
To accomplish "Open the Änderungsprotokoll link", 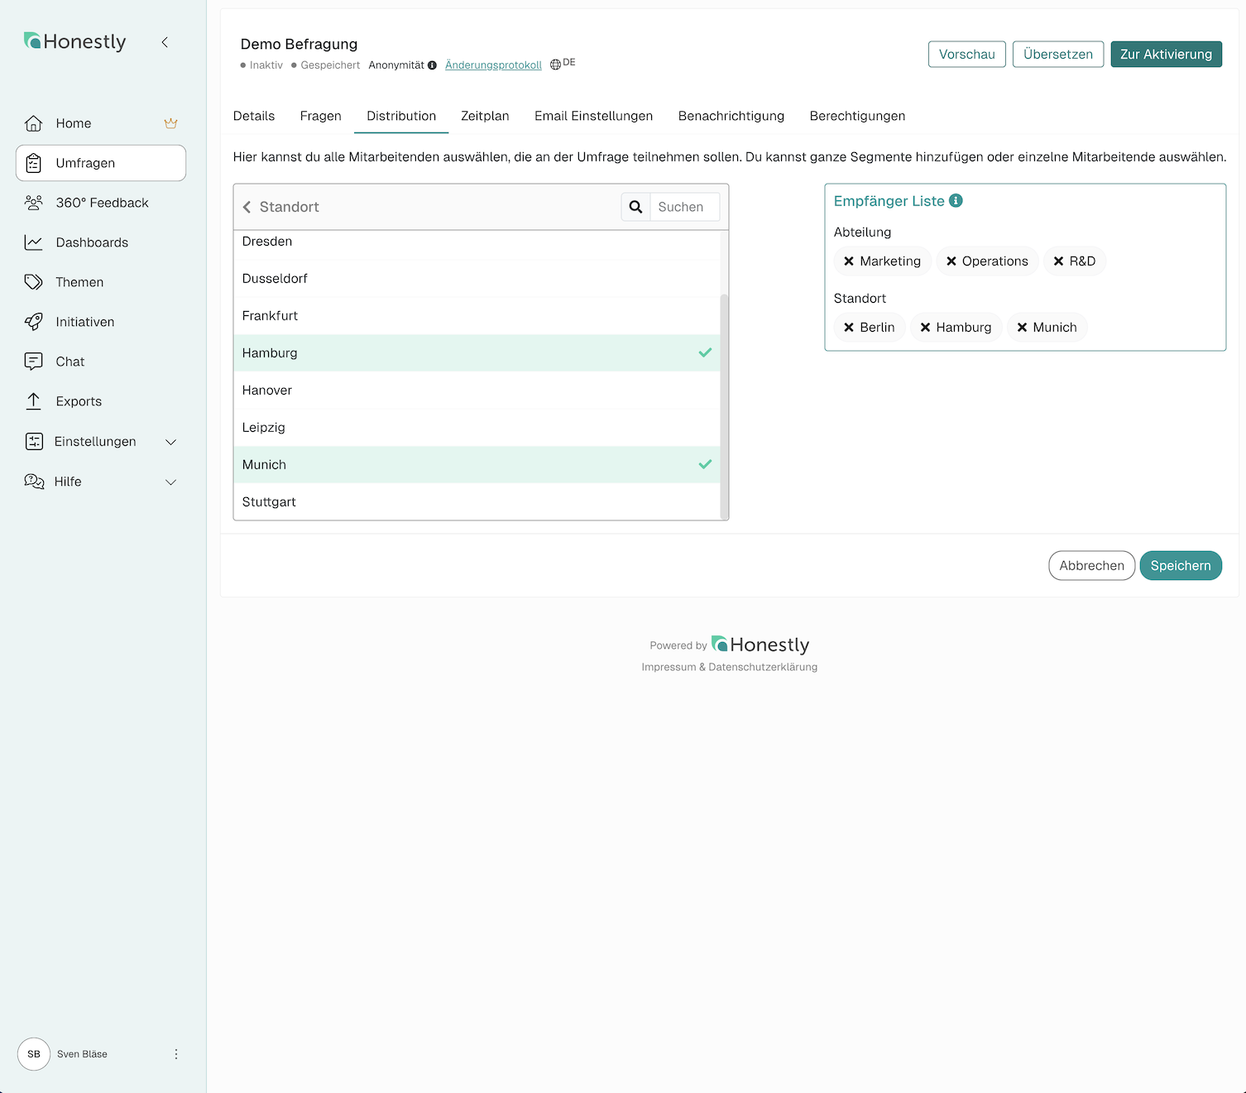I will (x=493, y=65).
